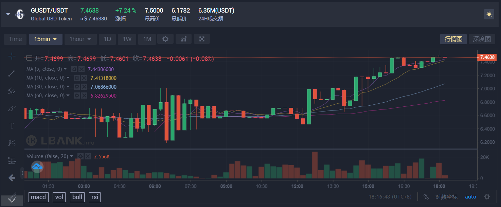This screenshot has height=207, width=501.
Task: Click the +7.24 % change value
Action: 126,11
